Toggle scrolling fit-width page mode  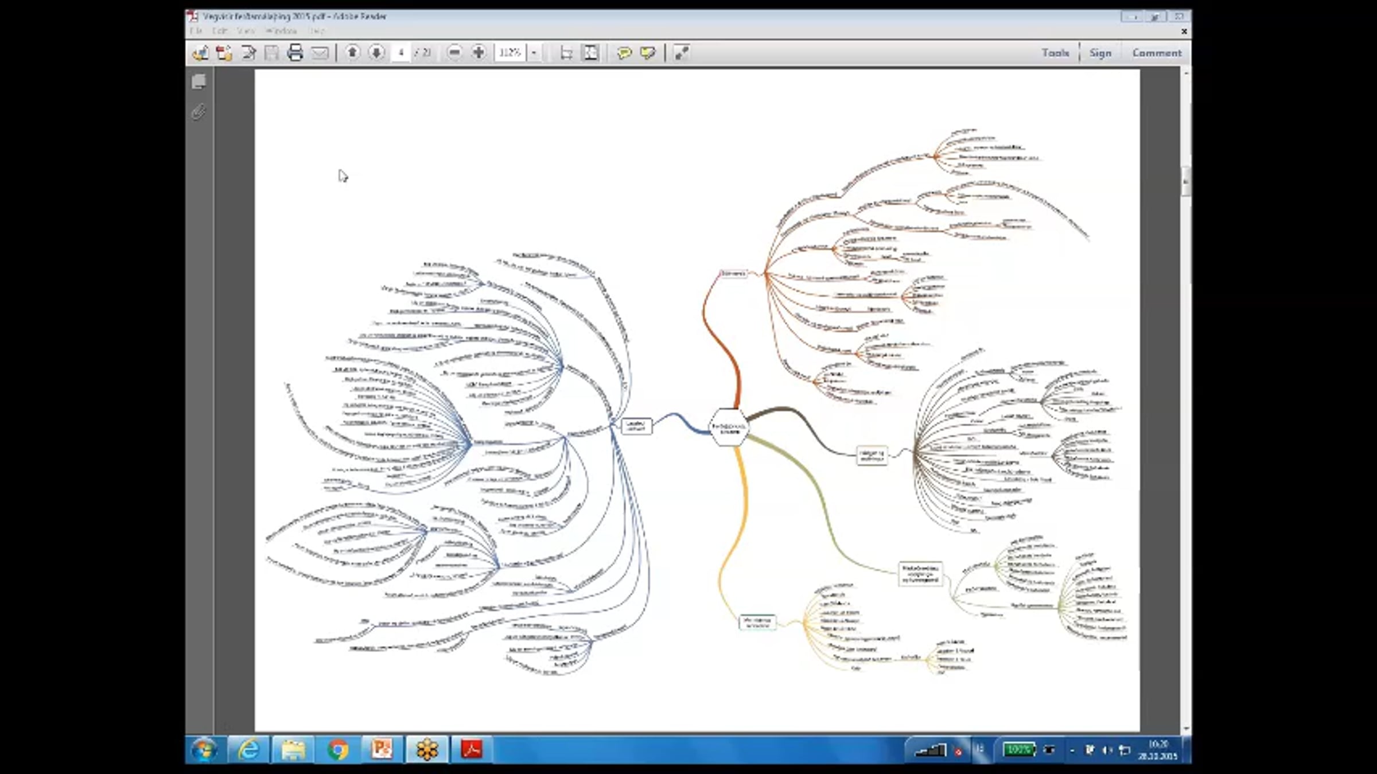point(566,53)
